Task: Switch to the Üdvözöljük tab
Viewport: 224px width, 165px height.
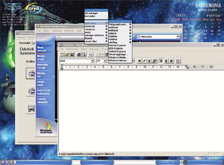Action: [25, 43]
